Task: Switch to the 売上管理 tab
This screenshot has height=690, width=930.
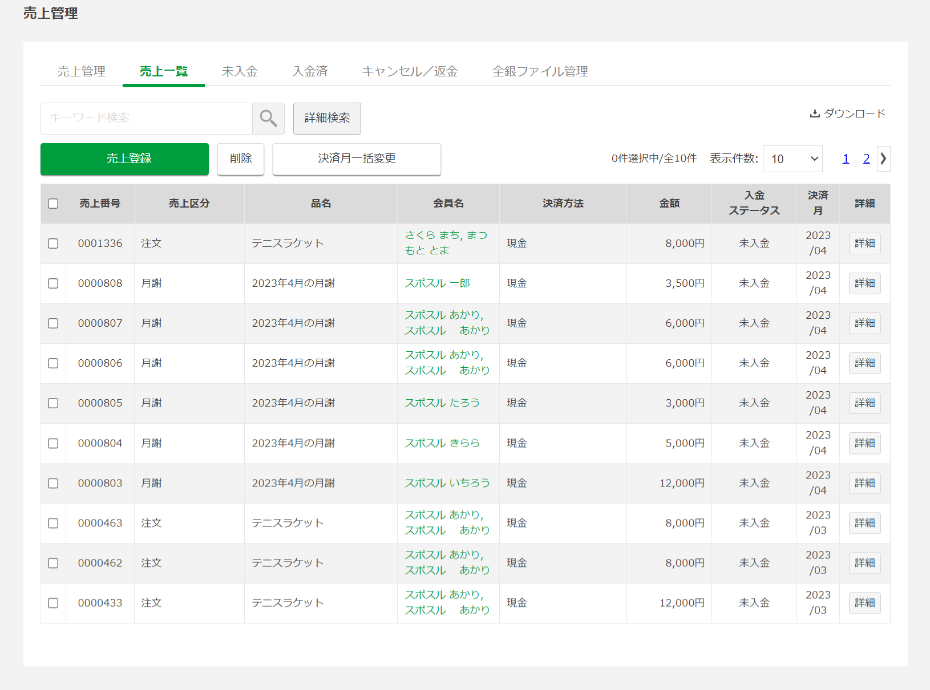Action: (82, 71)
